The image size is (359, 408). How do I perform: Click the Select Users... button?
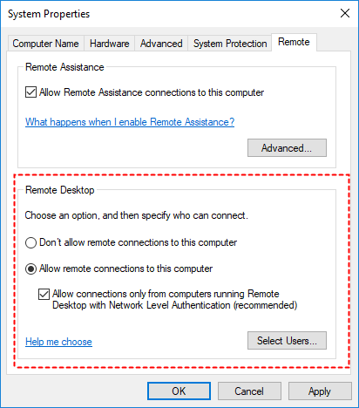(287, 341)
